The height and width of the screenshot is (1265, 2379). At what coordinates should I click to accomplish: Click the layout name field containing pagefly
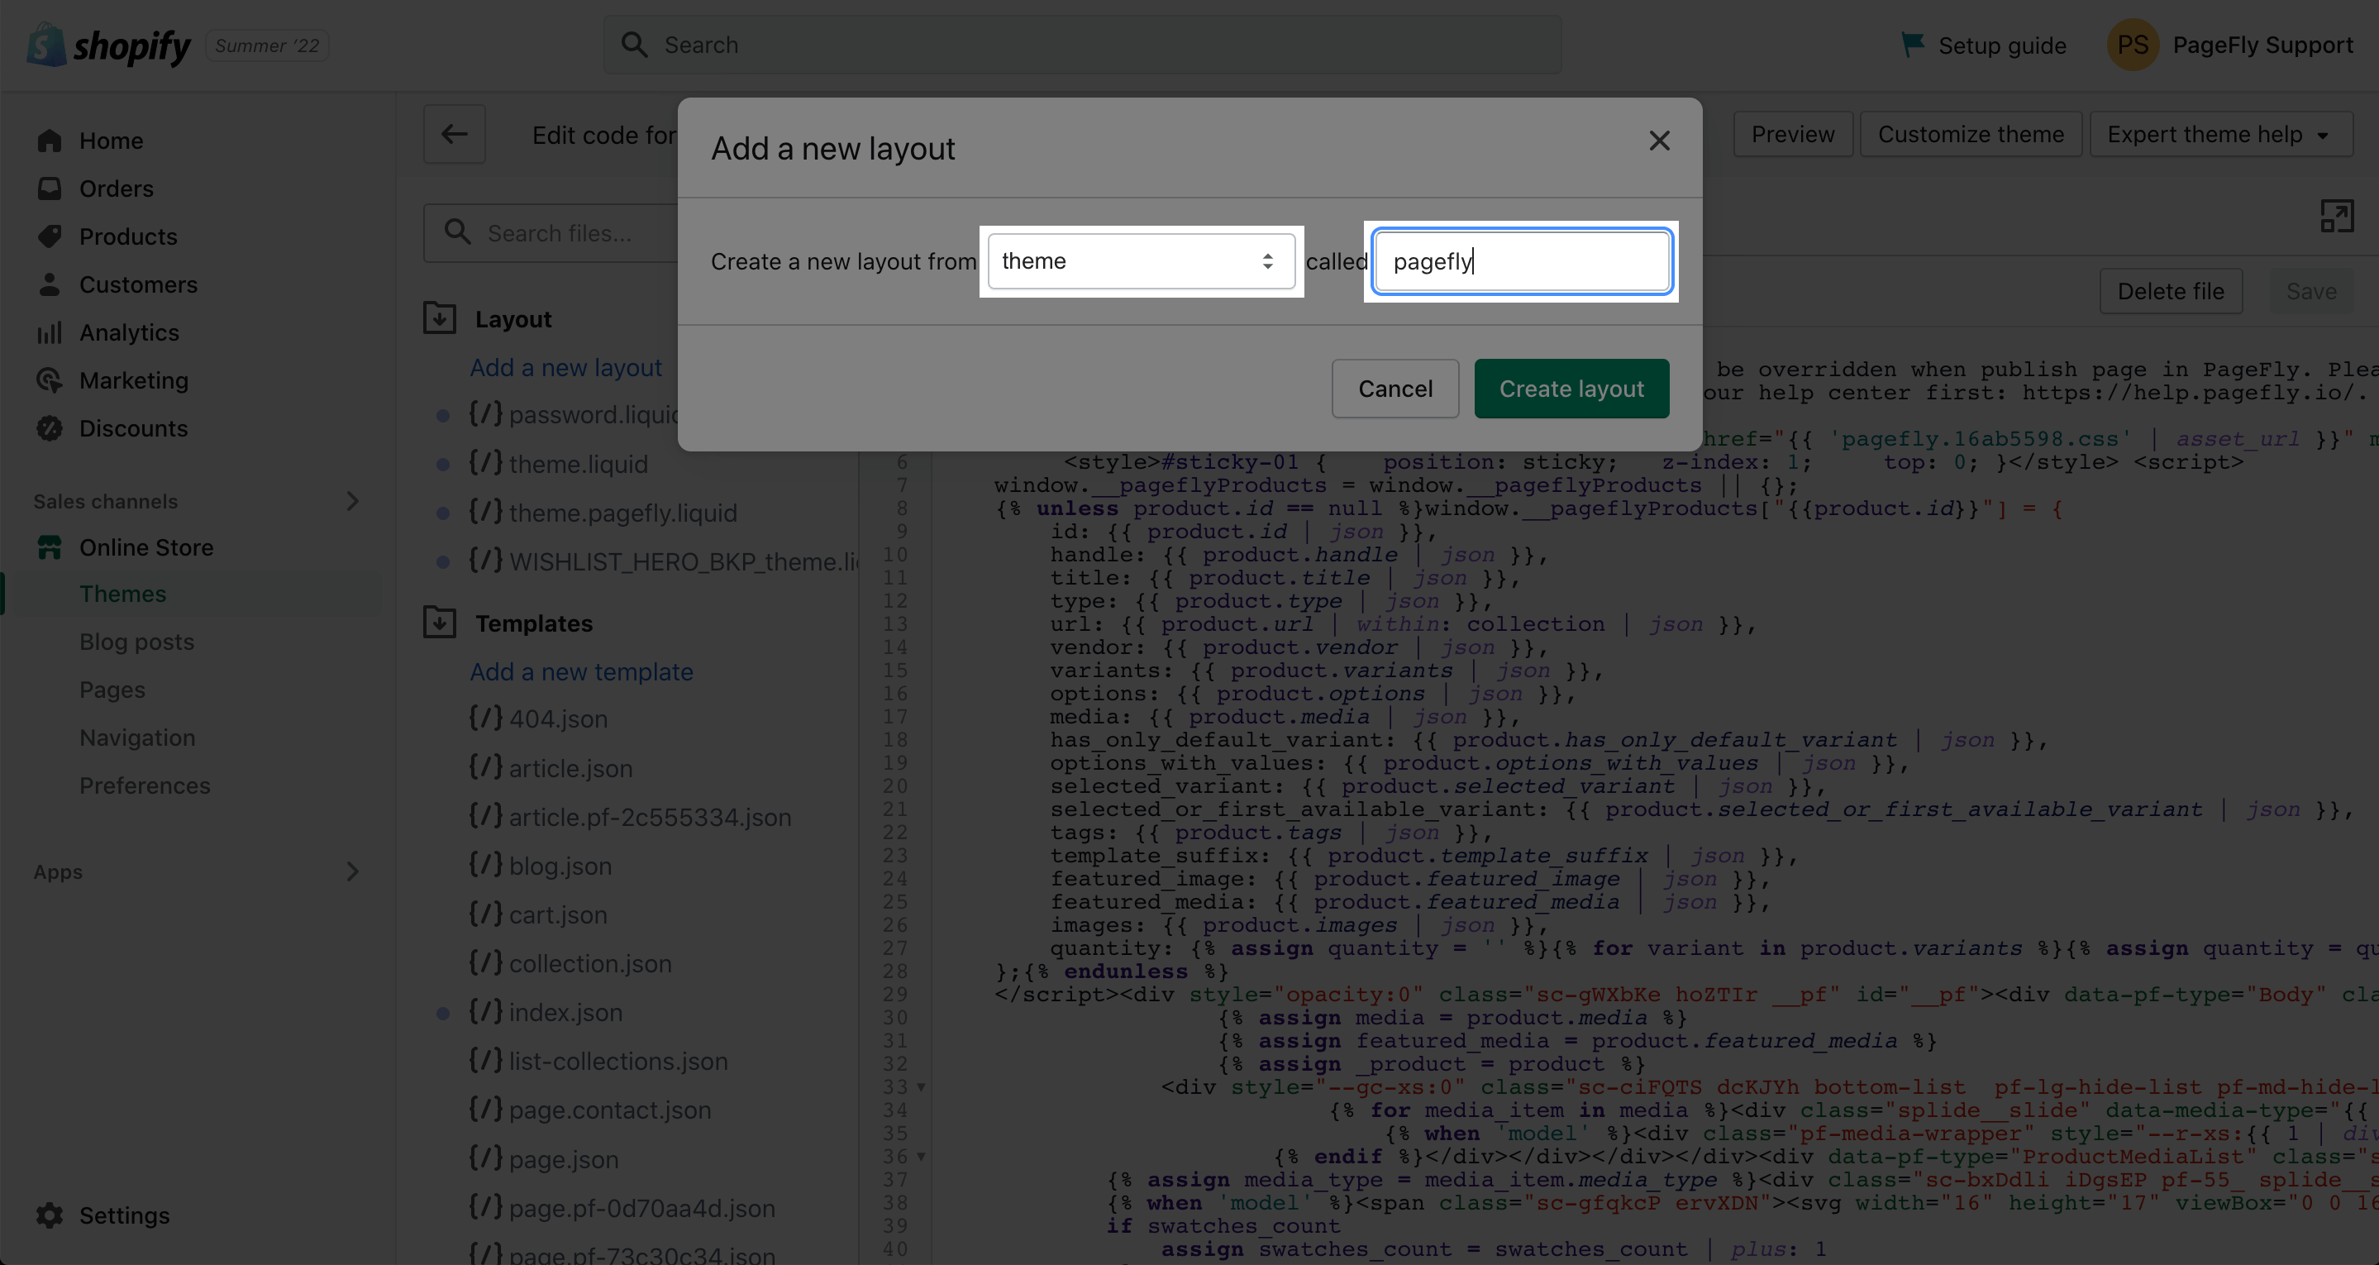pyautogui.click(x=1521, y=261)
